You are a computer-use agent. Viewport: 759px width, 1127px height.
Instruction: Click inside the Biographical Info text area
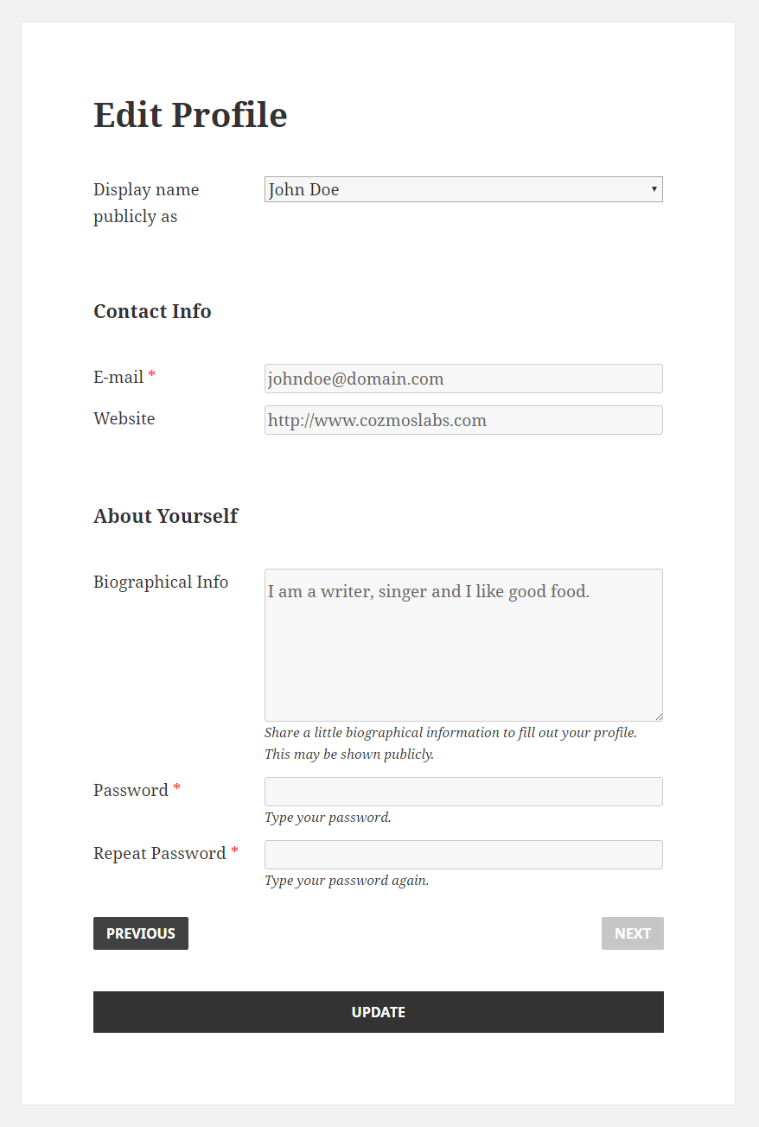(x=463, y=645)
